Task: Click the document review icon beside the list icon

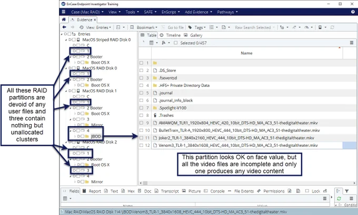Action: click(224, 27)
